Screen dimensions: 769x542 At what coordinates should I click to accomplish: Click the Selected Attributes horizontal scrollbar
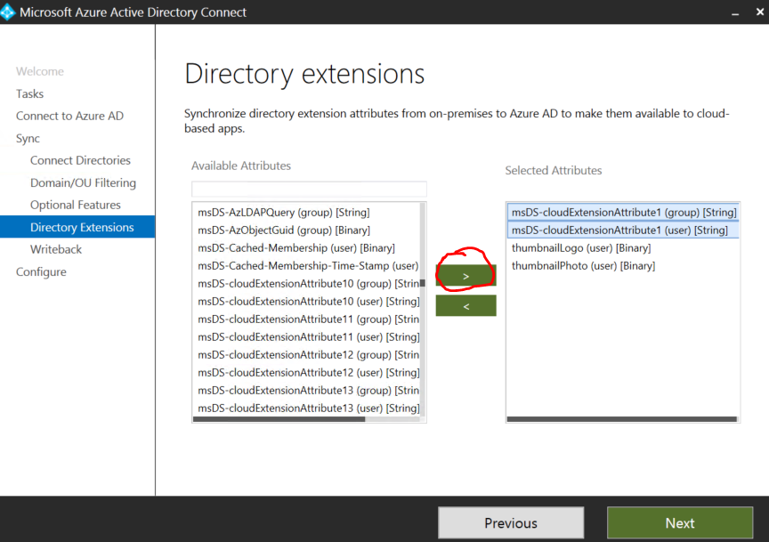(x=622, y=419)
